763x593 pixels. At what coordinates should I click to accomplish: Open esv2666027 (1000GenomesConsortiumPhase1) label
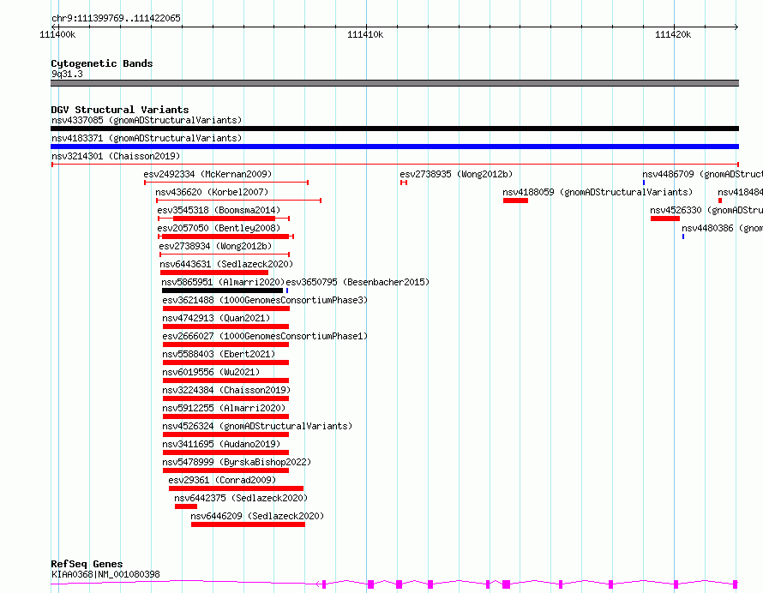point(265,336)
